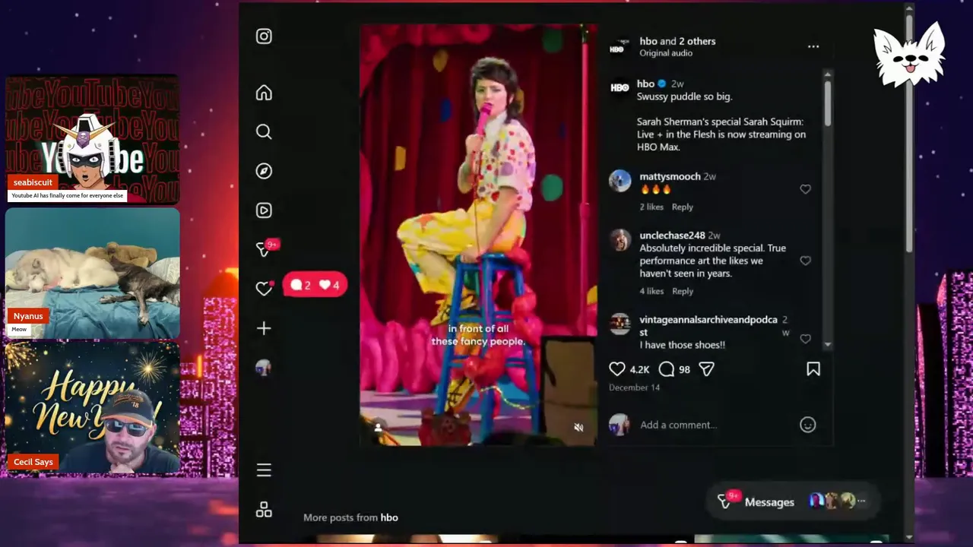973x547 pixels.
Task: Open the hbo username in the caption
Action: [x=645, y=84]
